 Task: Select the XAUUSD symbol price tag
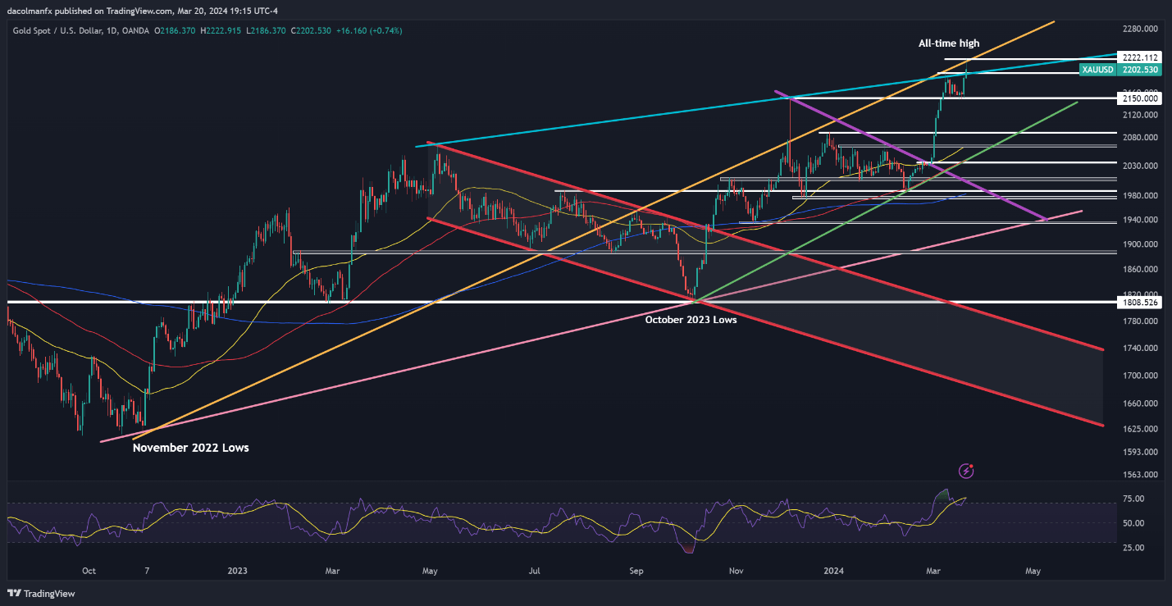point(1098,70)
